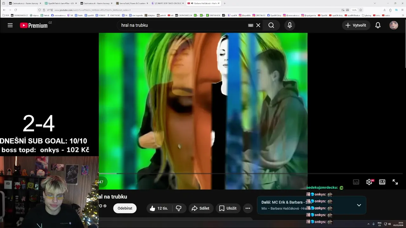406x228 pixels.
Task: Open lolalytics bookmark
Action: point(150,15)
